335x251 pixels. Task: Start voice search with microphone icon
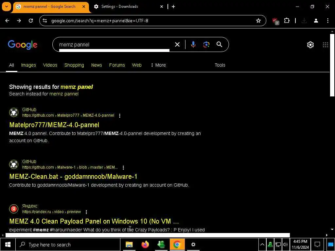pyautogui.click(x=193, y=44)
